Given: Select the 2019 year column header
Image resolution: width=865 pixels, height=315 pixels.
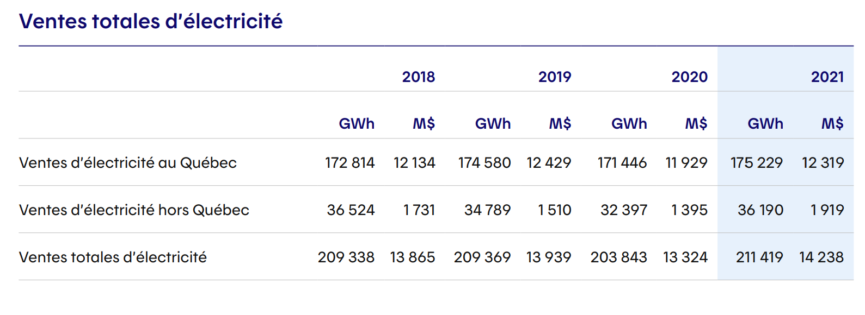Looking at the screenshot, I should point(554,77).
